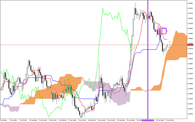Click price axis label 1.33855
Image resolution: width=195 pixels, height=122 pixels.
[190, 94]
